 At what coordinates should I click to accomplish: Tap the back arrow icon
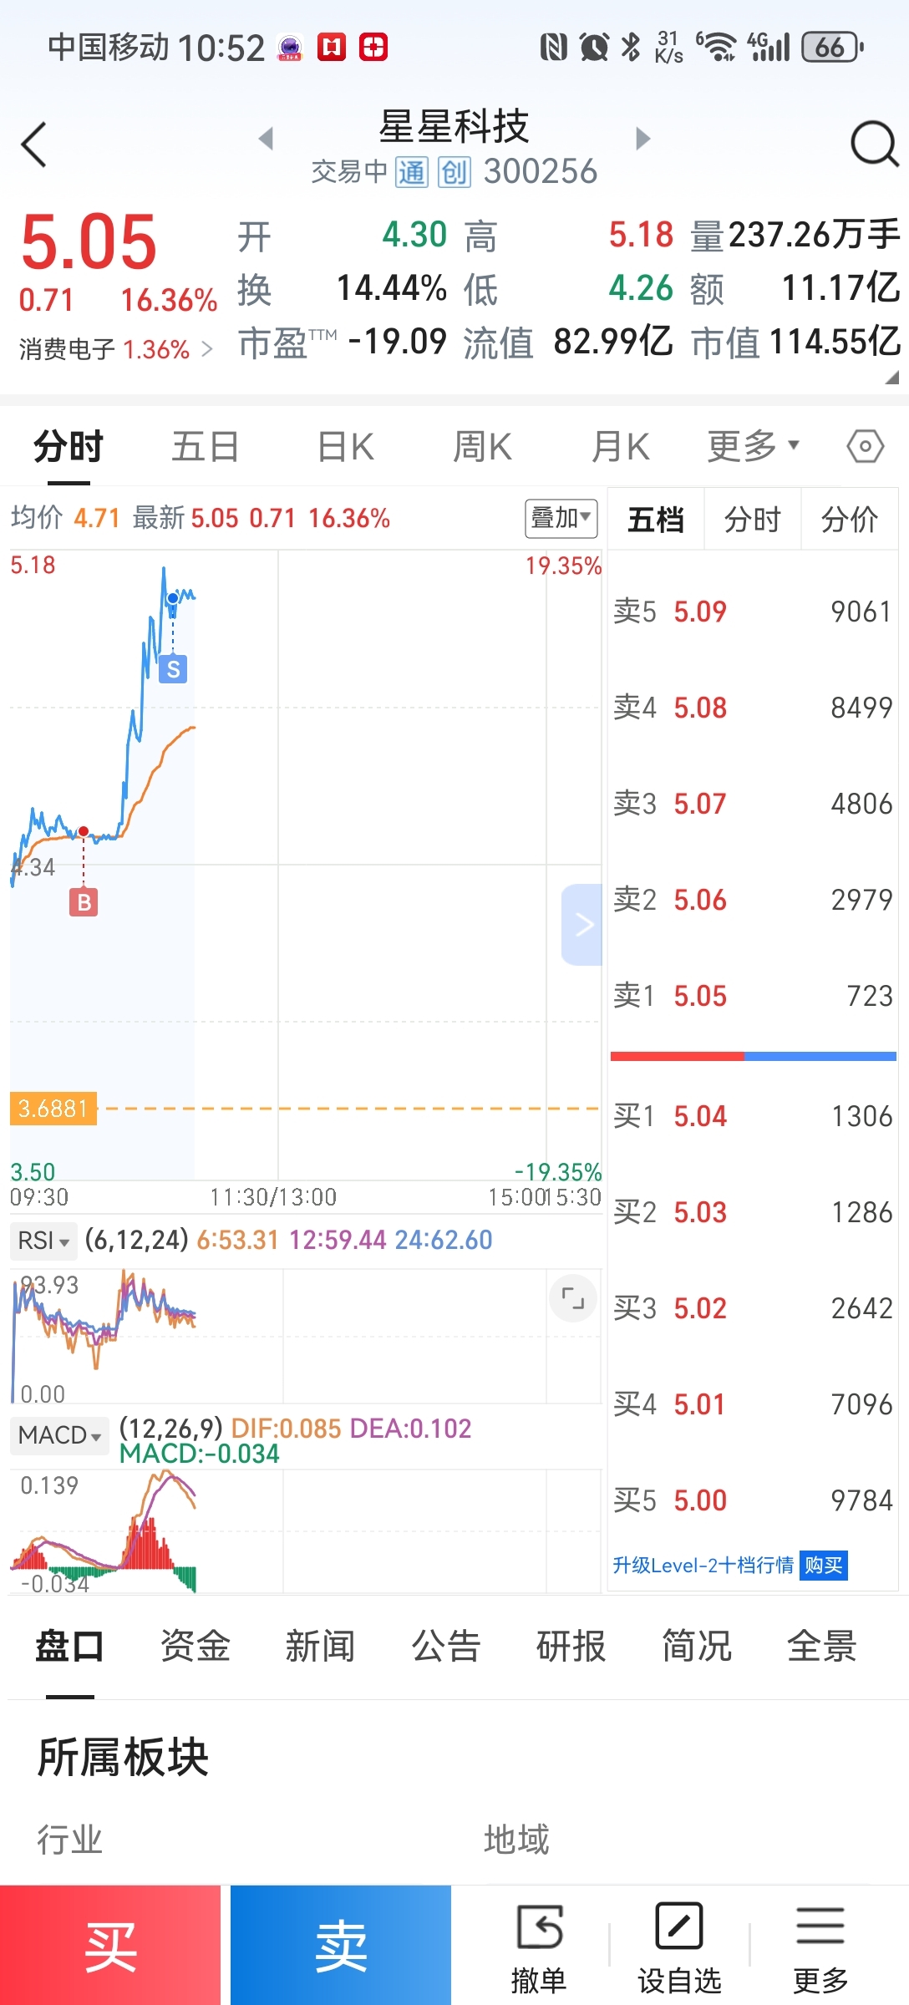click(x=34, y=145)
